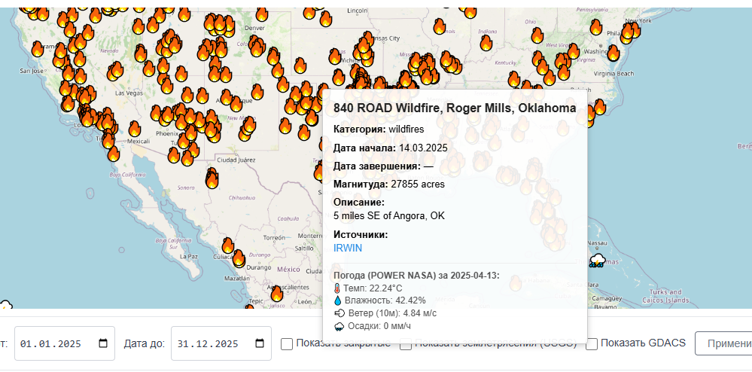Image resolution: width=752 pixels, height=372 pixels.
Task: Enable the 'Показать закрытые' checkbox
Action: [287, 344]
